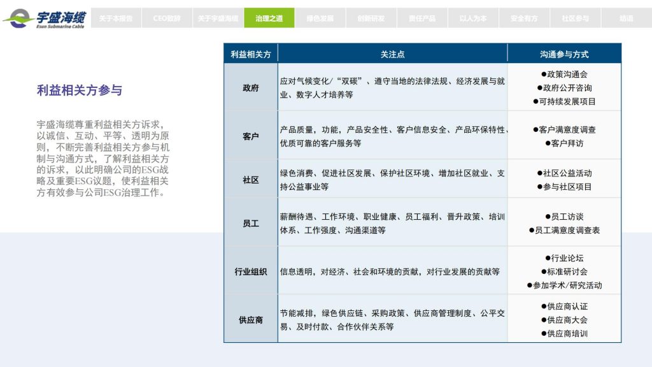
Task: Switch to the CEO致辞 tab
Action: pyautogui.click(x=167, y=18)
